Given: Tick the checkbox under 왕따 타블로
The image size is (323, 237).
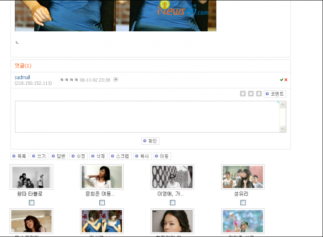Looking at the screenshot, I should tap(31, 203).
